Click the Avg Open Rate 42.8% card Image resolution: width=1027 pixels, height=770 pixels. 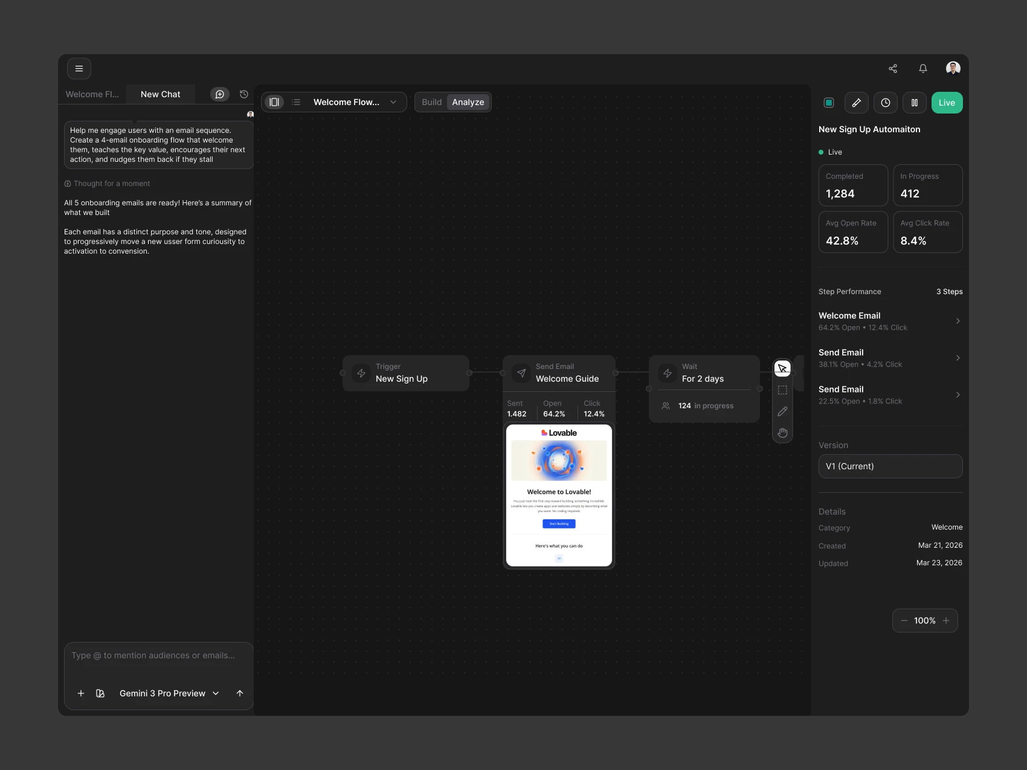(854, 232)
